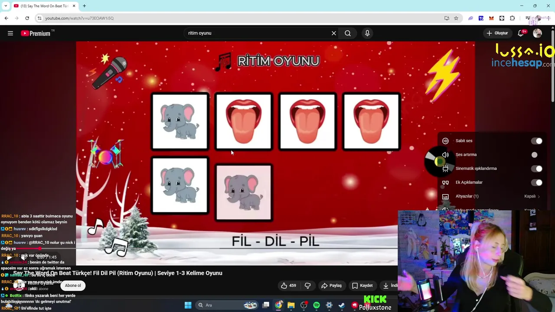Open the Windows Start menu
Viewport: 555px width, 312px height.
188,305
